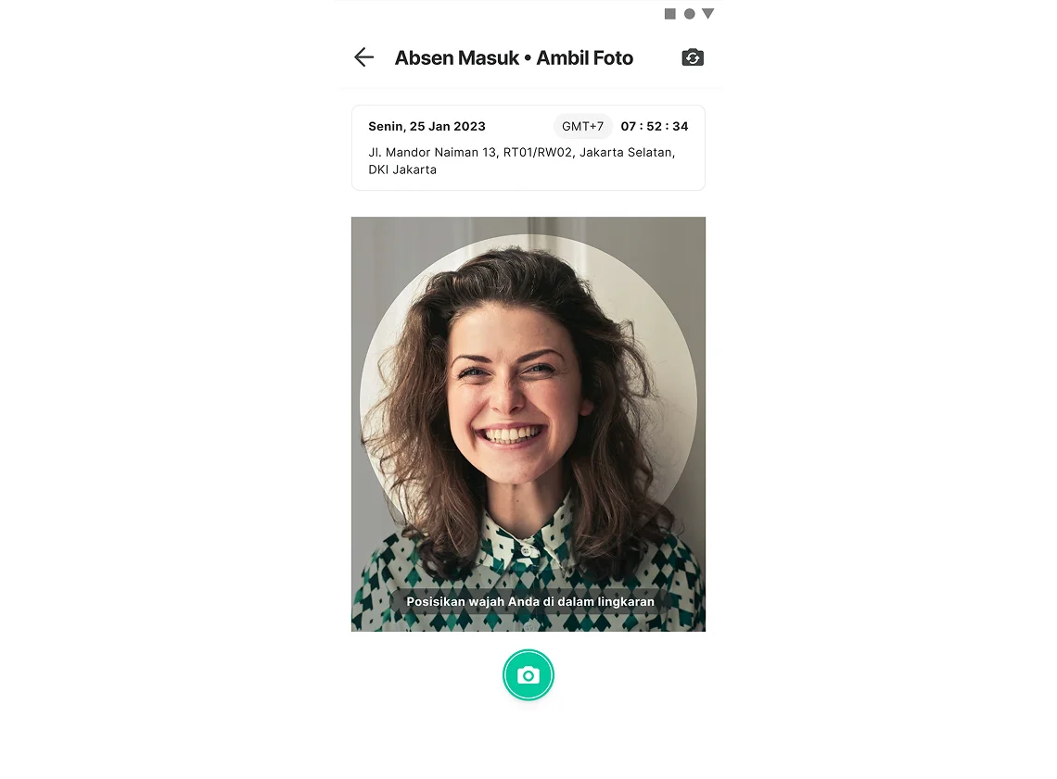The width and height of the screenshot is (1057, 779).
Task: Tap the green camera shutter button
Action: point(528,674)
